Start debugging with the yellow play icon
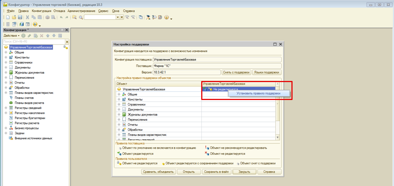The height and width of the screenshot is (186, 394). (35, 24)
